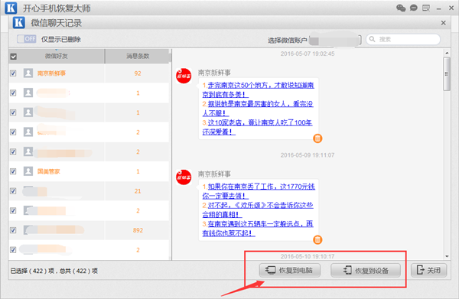Click the 南京新鲜事 red avatar in first message
The width and height of the screenshot is (459, 299).
point(184,76)
